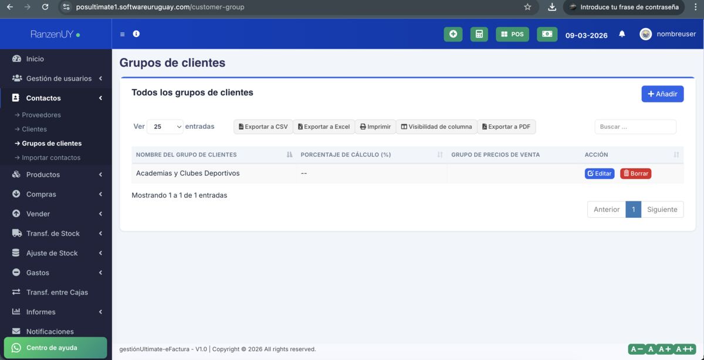Click the Añadir button

click(x=662, y=94)
